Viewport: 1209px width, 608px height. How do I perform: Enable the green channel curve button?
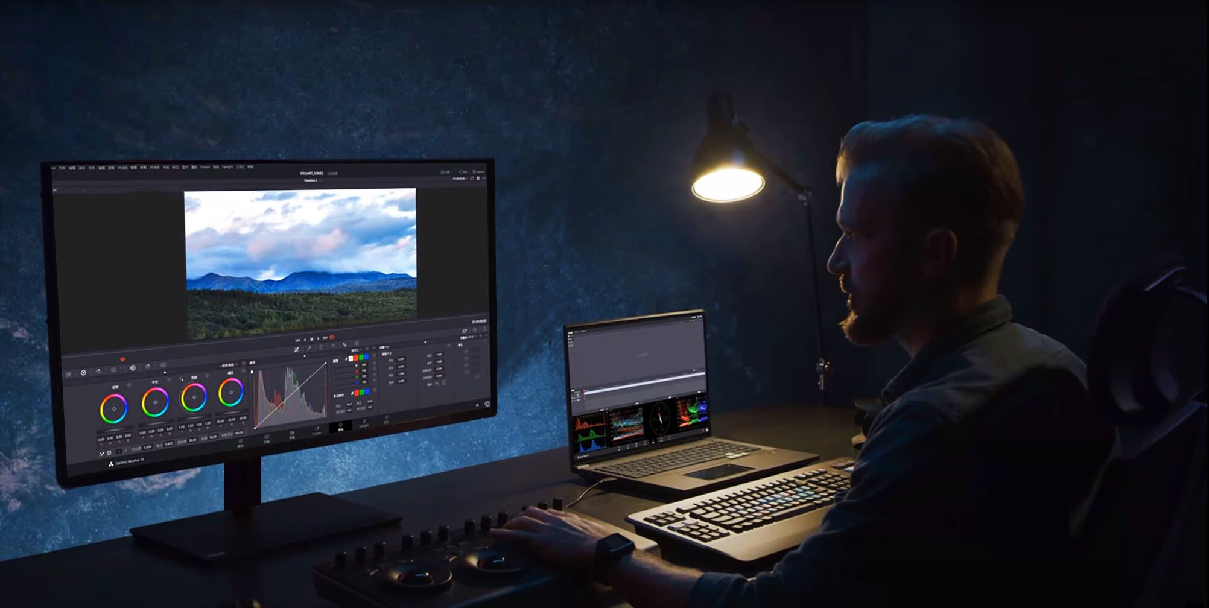[x=361, y=357]
